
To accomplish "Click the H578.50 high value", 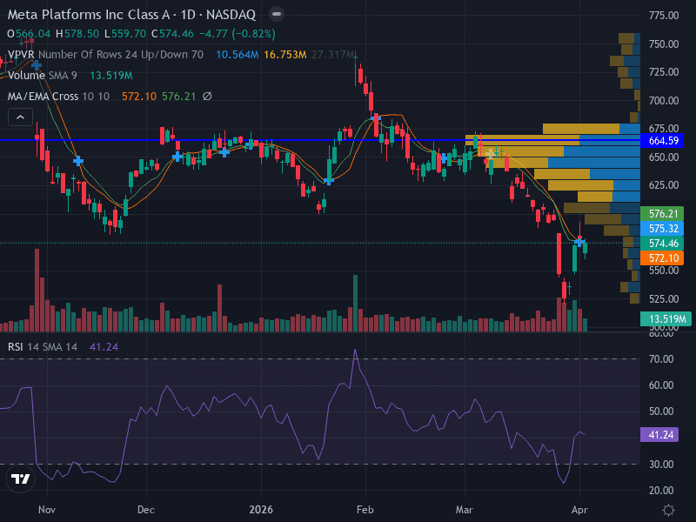I will (77, 34).
